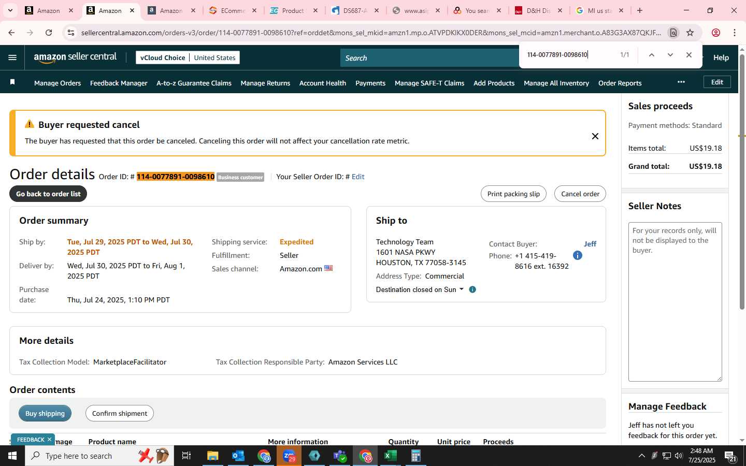This screenshot has width=746, height=466.
Task: Close the find-in-page bar
Action: click(689, 55)
